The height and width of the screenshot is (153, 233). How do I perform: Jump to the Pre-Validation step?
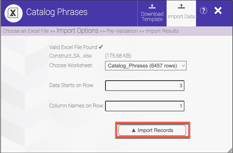tap(122, 31)
